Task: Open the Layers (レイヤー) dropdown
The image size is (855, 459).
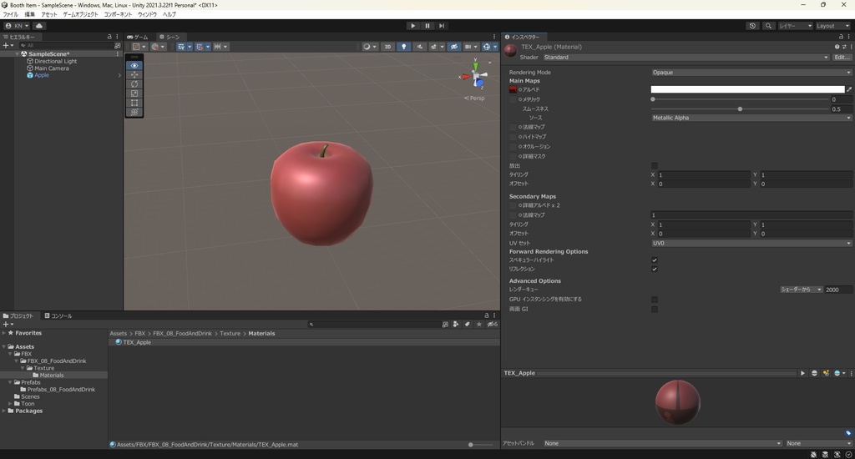Action: (x=795, y=26)
